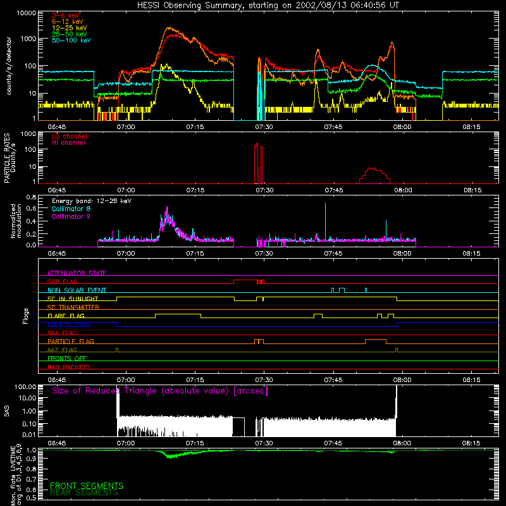The image size is (506, 506).
Task: Click the 0.0 tick on modulation axis
Action: pyautogui.click(x=31, y=245)
